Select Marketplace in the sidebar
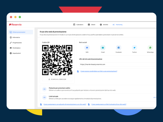The height and width of the screenshot is (122, 163). [21, 48]
